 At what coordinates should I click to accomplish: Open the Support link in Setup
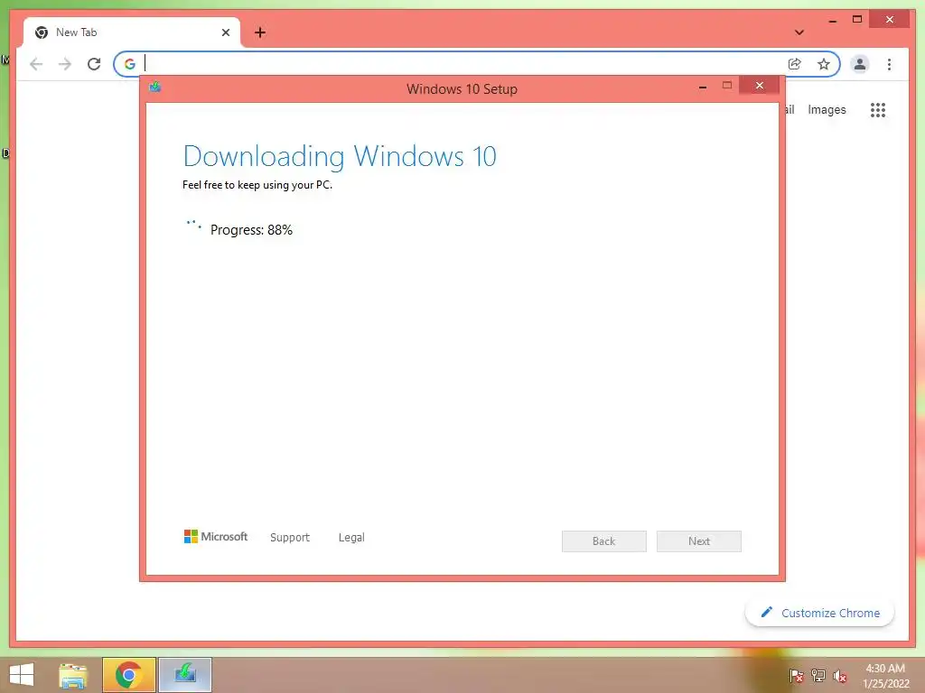click(290, 538)
